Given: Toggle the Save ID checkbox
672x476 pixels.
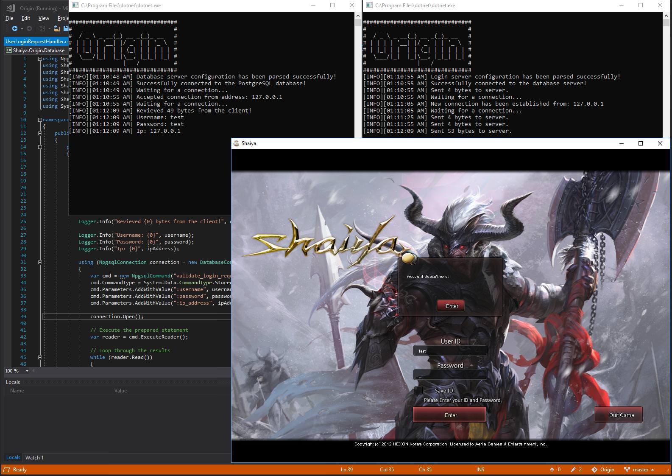Looking at the screenshot, I should [418, 390].
